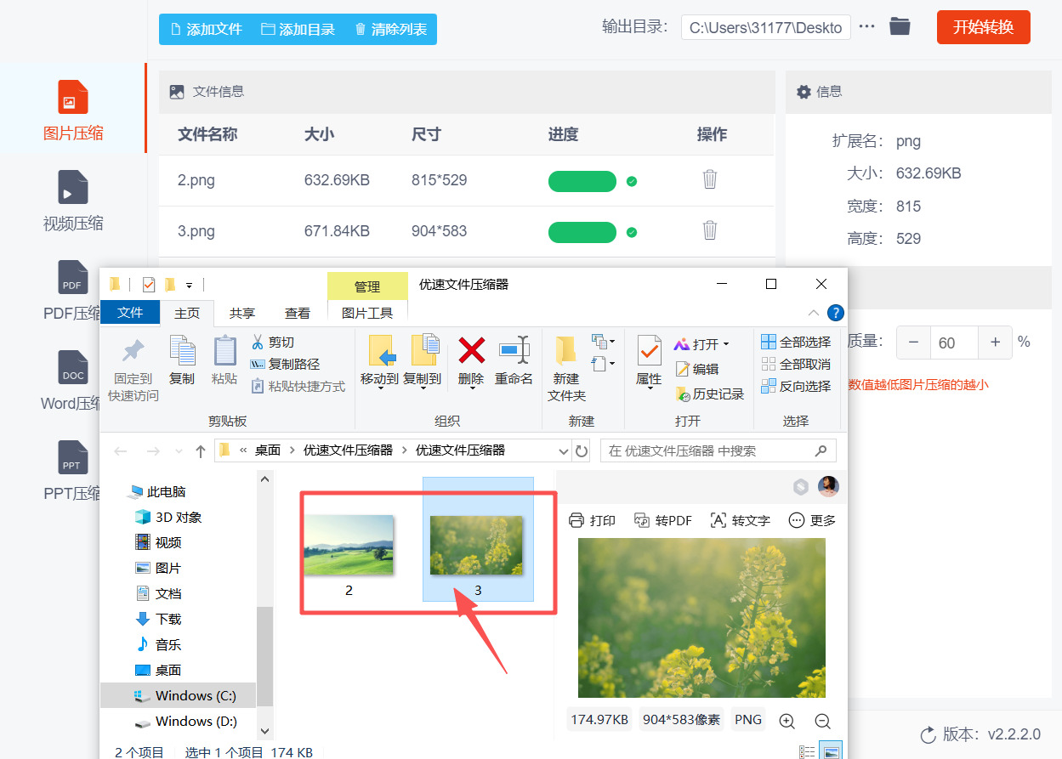
Task: Zoom in on the preview with the magnifier icon
Action: click(x=787, y=720)
